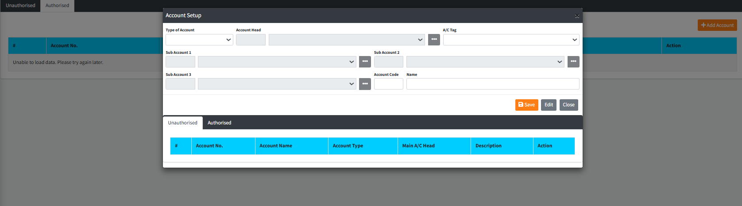742x206 pixels.
Task: Expand the Sub Account 1 dropdown
Action: (277, 62)
